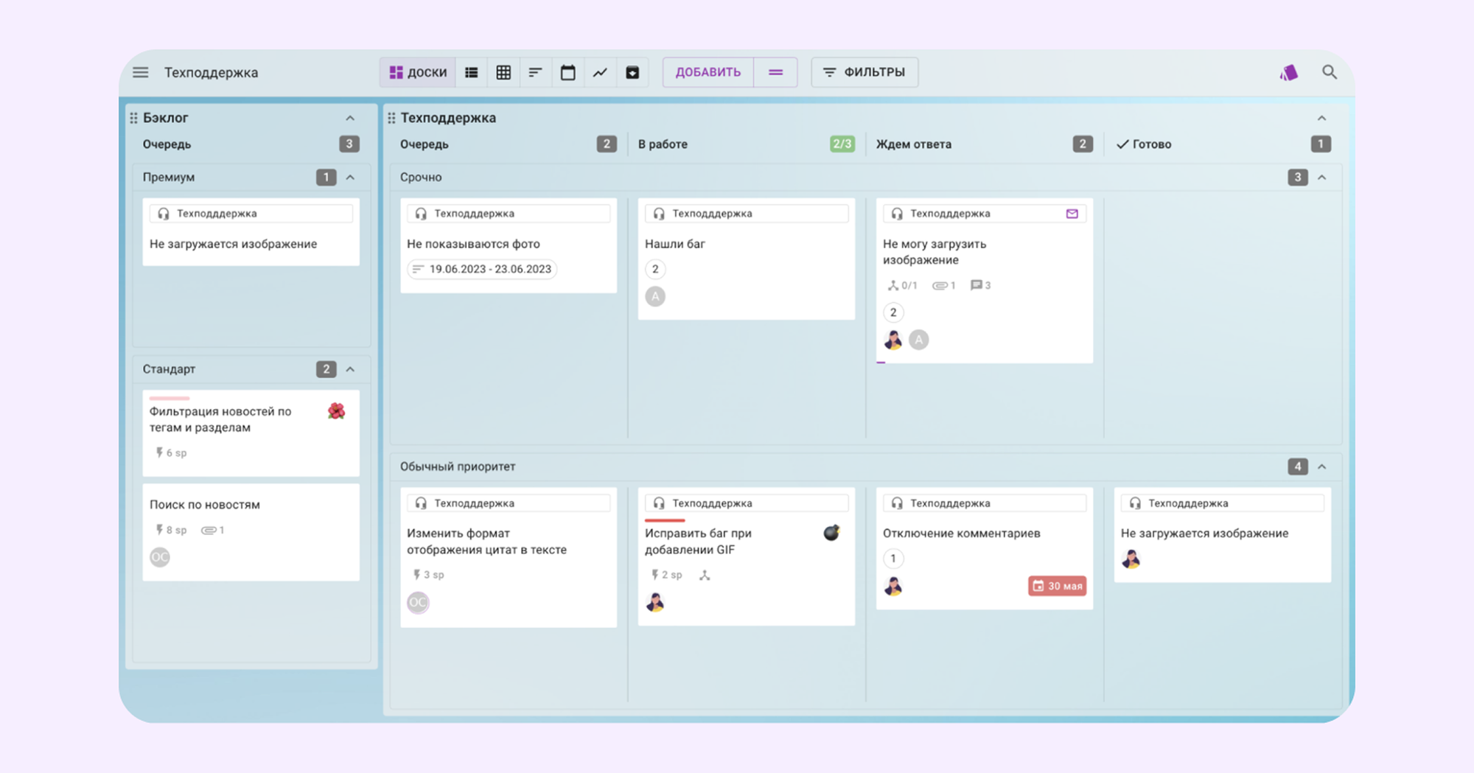Open the ФИЛЬТРЫ filters panel
Viewport: 1474px width, 773px height.
pos(865,72)
